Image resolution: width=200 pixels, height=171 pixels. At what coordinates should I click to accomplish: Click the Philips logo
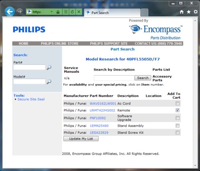click(29, 29)
